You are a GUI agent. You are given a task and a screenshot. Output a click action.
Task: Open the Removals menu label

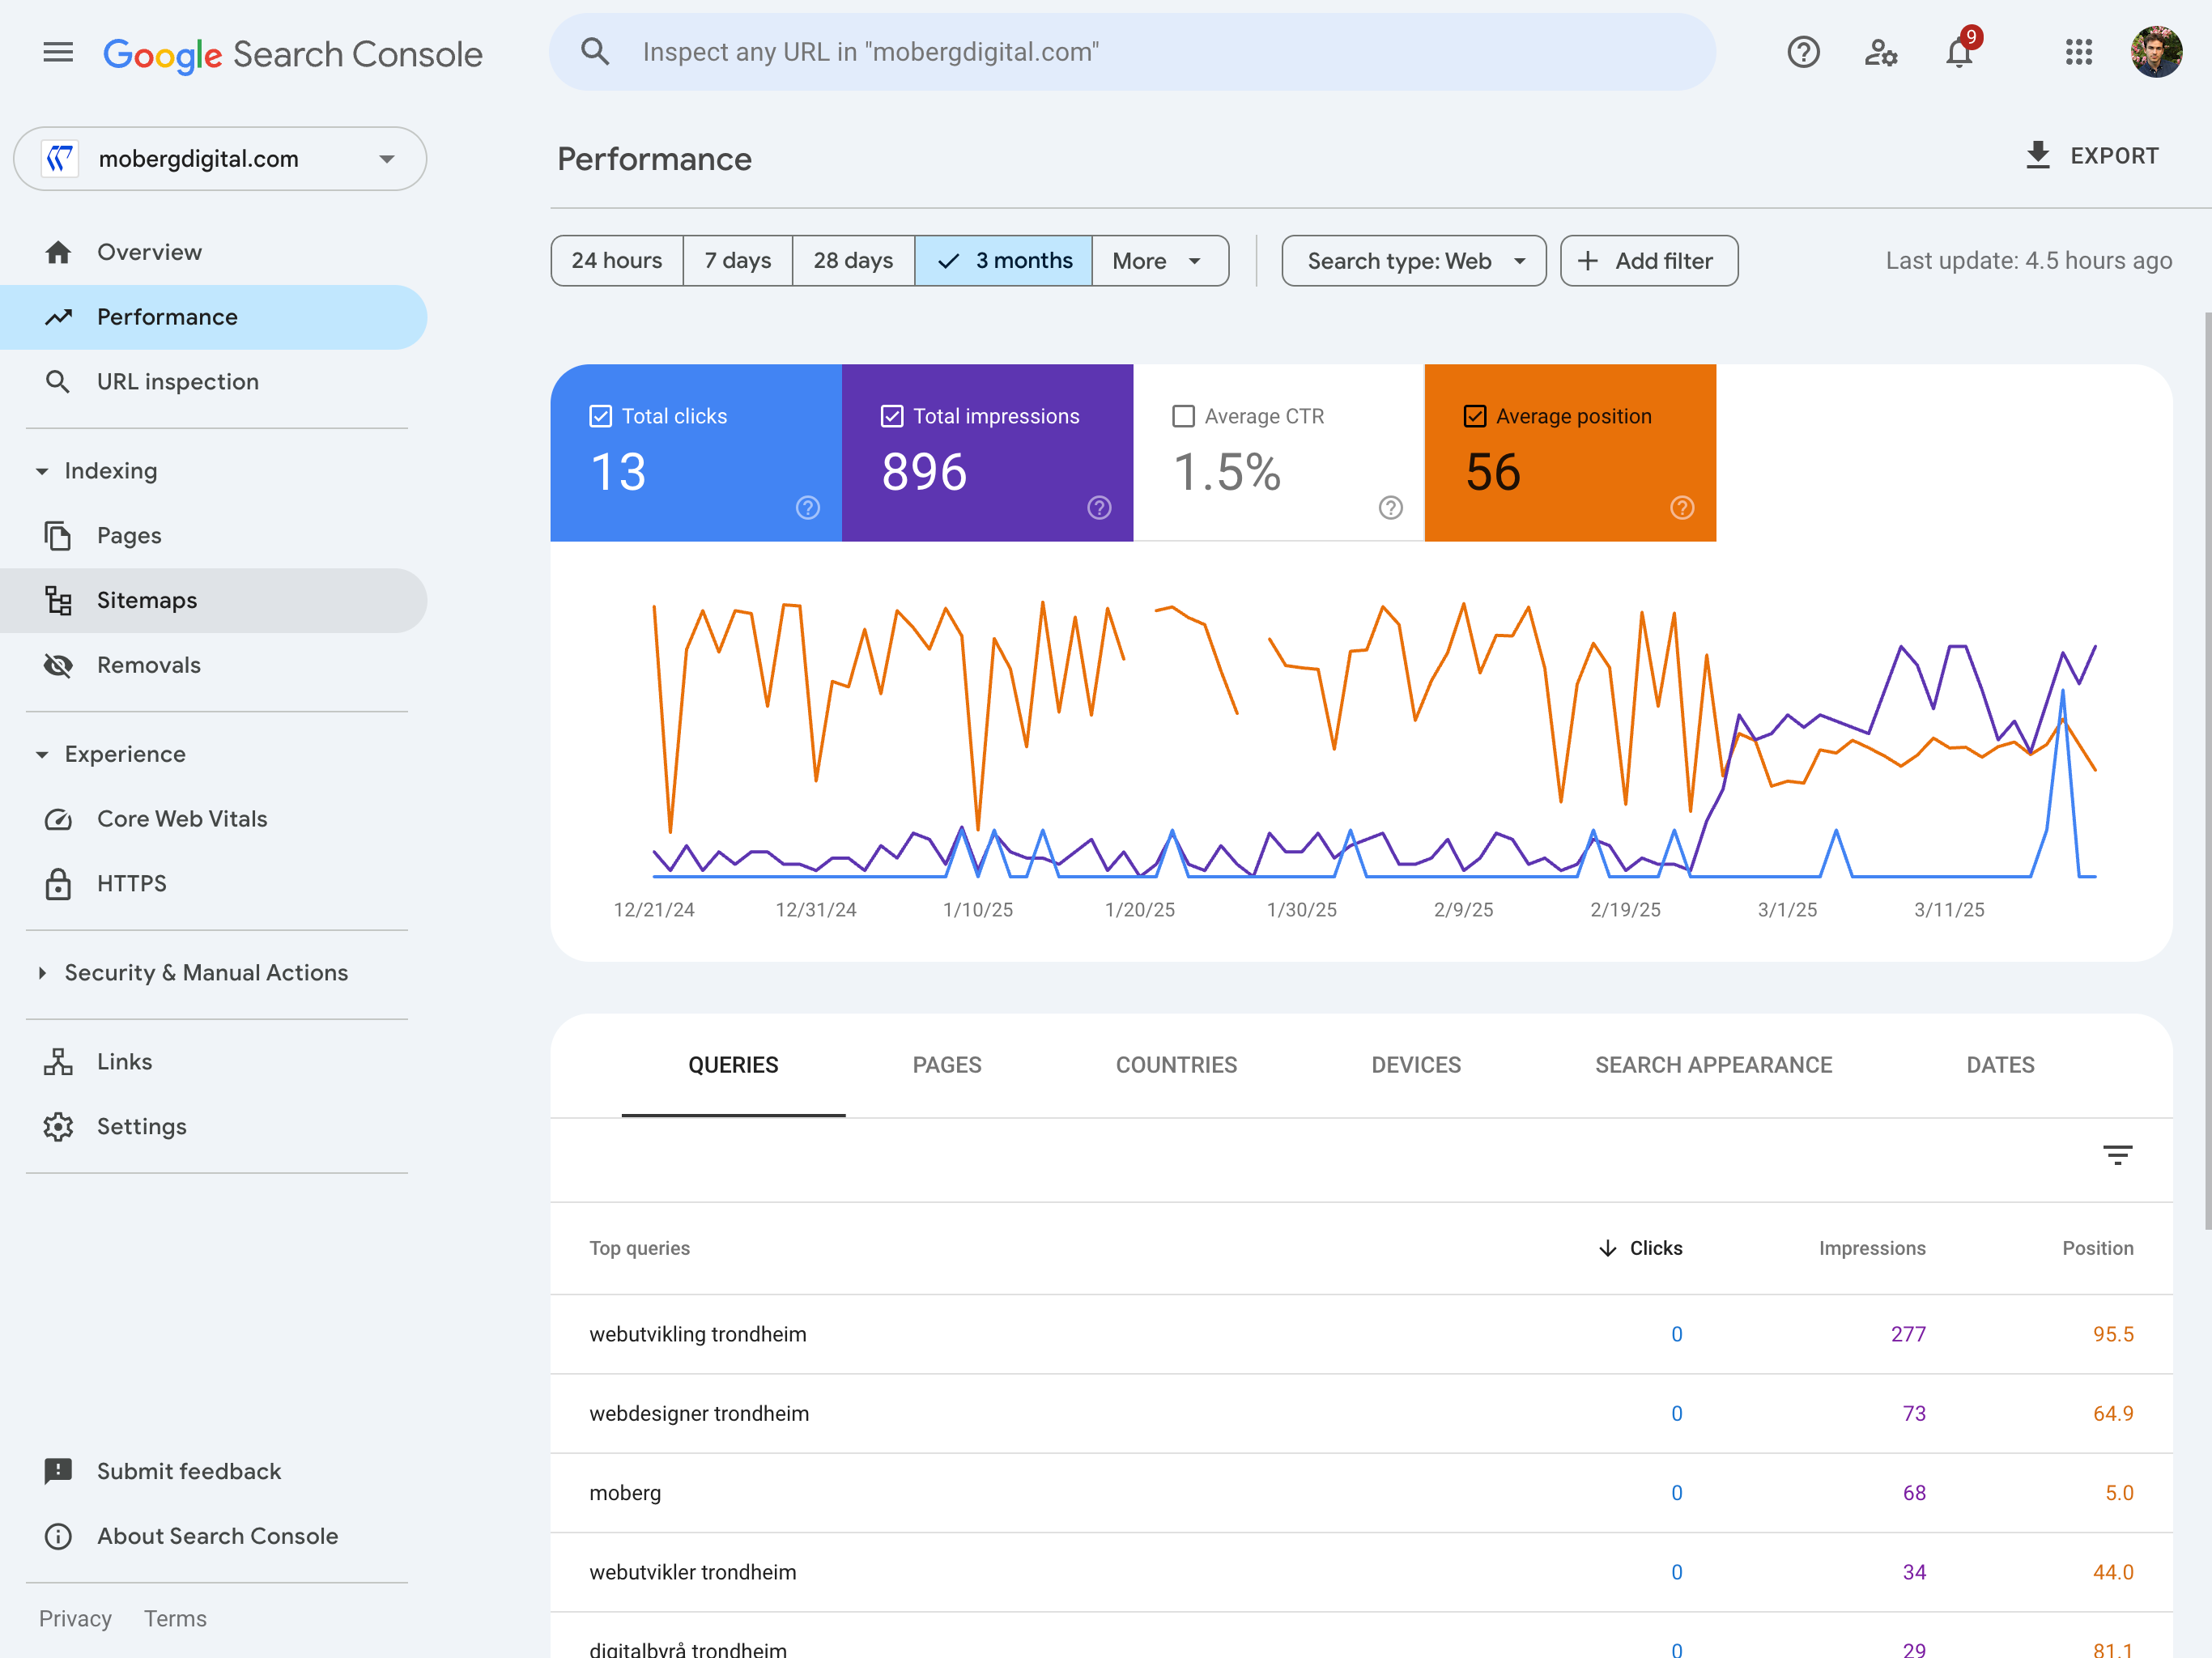coord(149,665)
